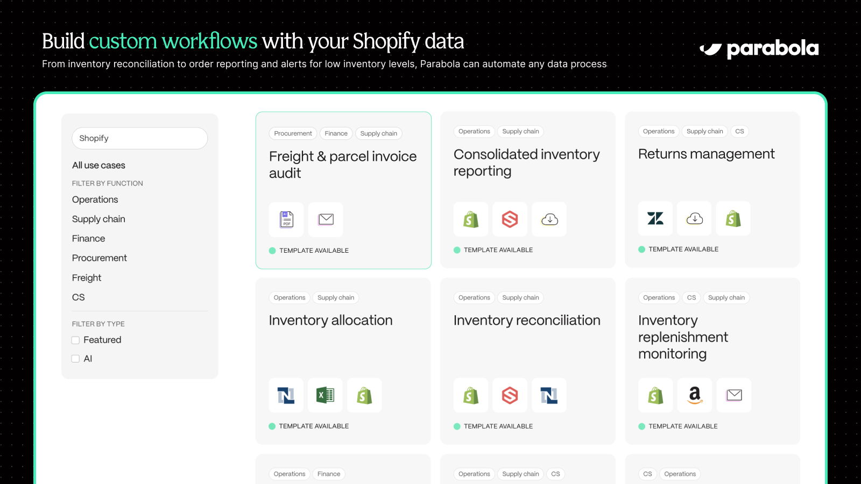Open the Returns management use case
The height and width of the screenshot is (484, 861).
[706, 154]
